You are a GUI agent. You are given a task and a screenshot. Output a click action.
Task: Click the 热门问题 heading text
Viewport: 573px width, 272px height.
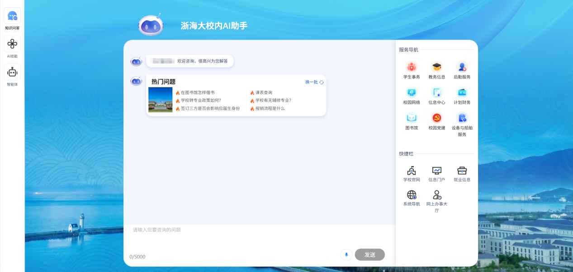click(163, 82)
